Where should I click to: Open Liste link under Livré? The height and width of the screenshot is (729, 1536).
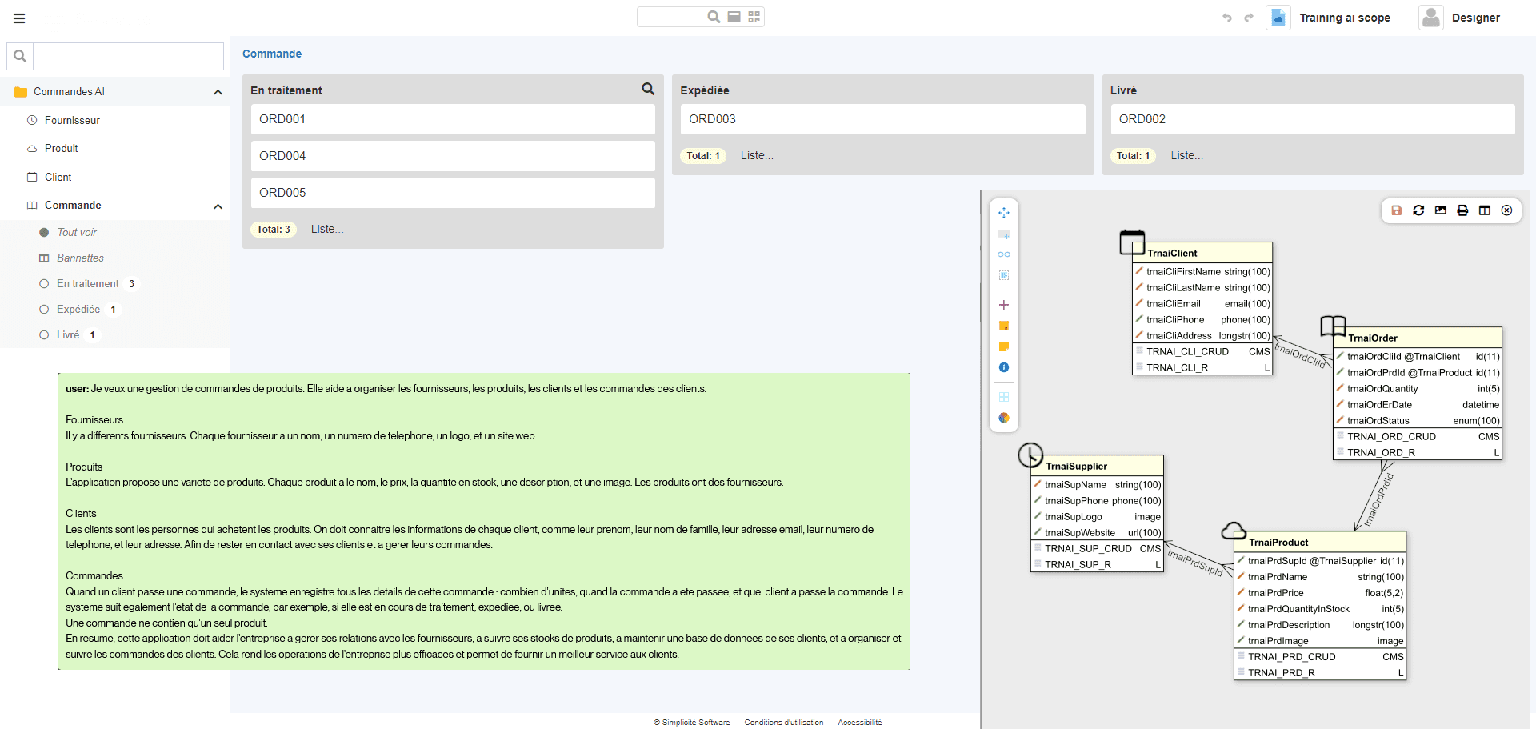point(1187,155)
